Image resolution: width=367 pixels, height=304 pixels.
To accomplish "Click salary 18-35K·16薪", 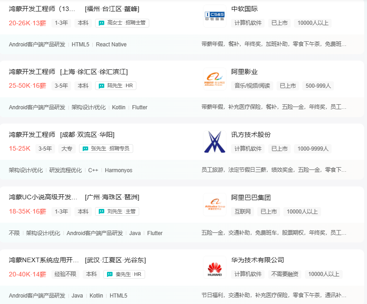I will coord(28,212).
